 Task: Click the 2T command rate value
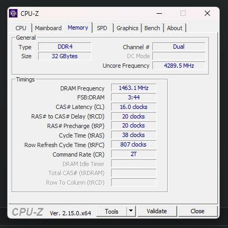tap(133, 154)
